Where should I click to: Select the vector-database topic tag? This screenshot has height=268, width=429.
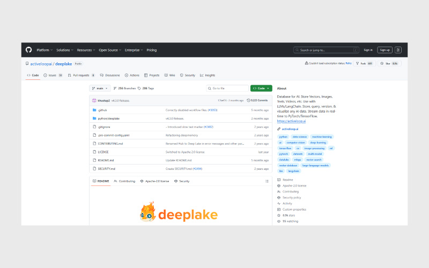(288, 166)
